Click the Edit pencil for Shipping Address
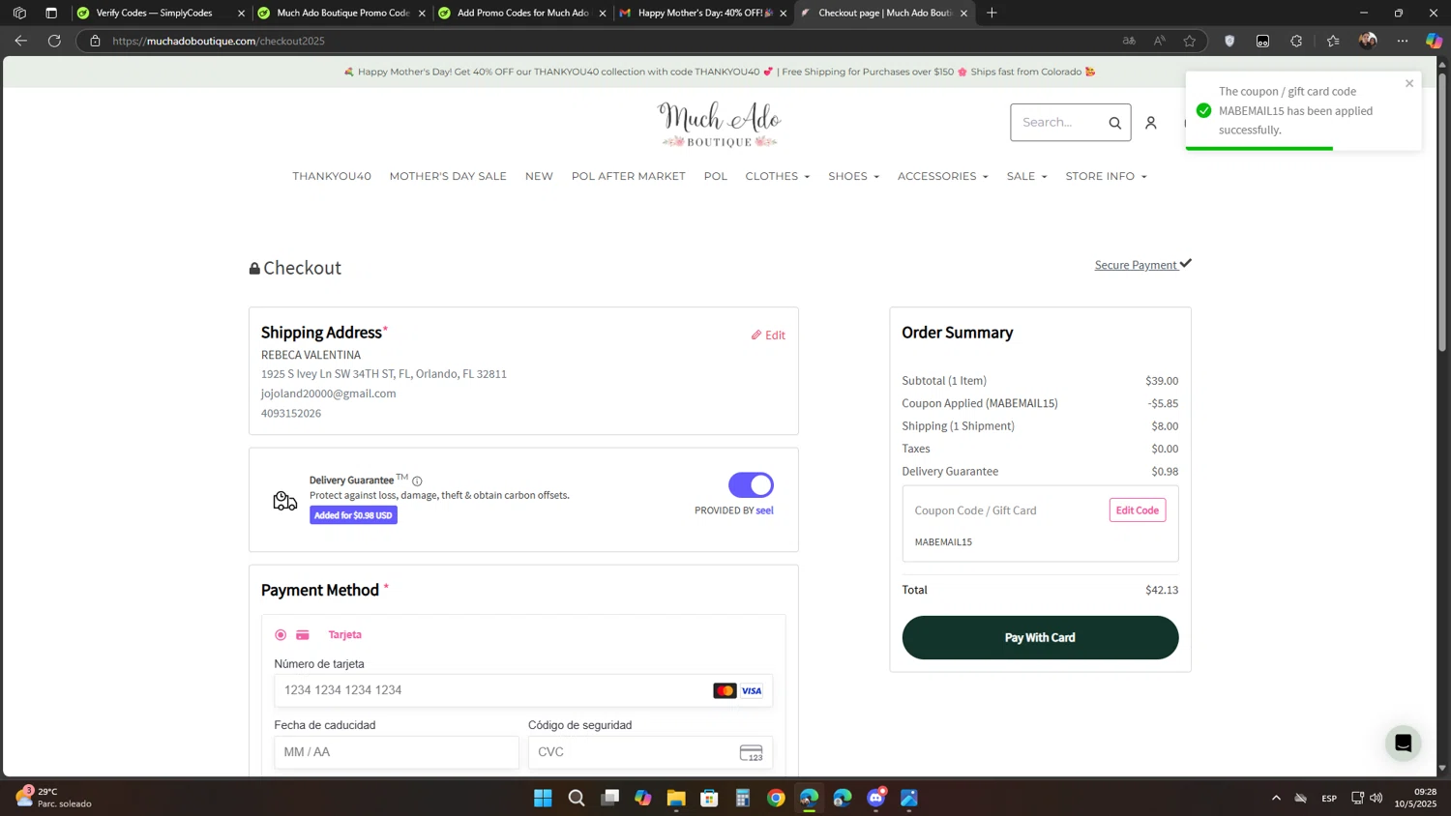The height and width of the screenshot is (816, 1451). pos(768,335)
